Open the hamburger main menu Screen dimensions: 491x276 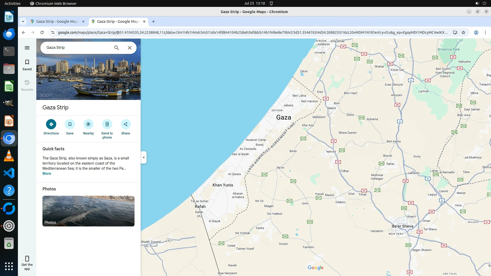(x=27, y=48)
